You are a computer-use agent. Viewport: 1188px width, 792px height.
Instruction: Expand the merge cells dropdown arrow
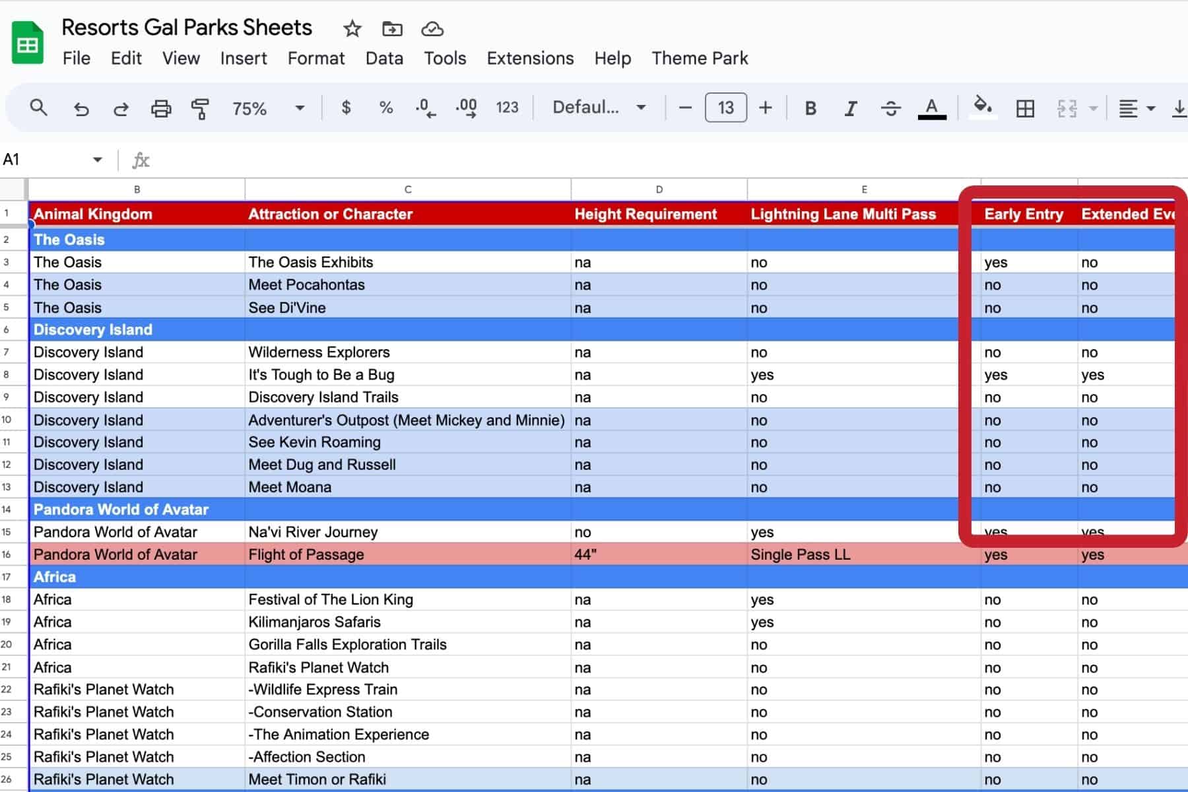click(x=1093, y=108)
